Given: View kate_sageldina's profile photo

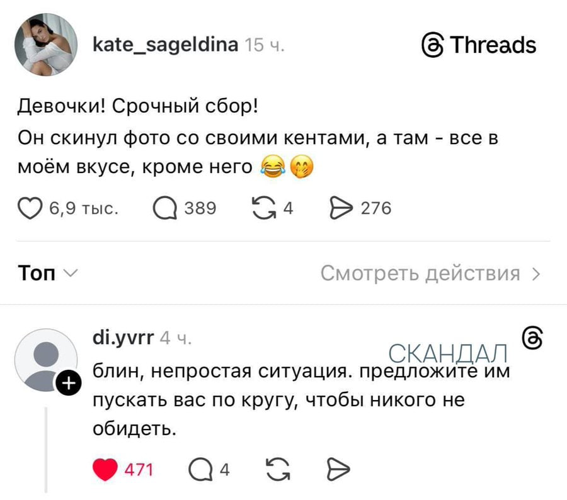Looking at the screenshot, I should (46, 45).
